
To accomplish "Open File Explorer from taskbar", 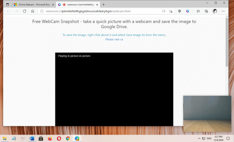I will point(5,138).
